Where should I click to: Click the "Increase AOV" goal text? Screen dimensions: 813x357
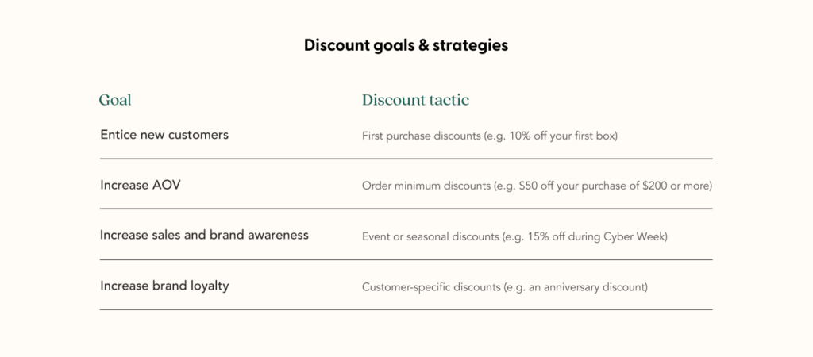(x=135, y=185)
